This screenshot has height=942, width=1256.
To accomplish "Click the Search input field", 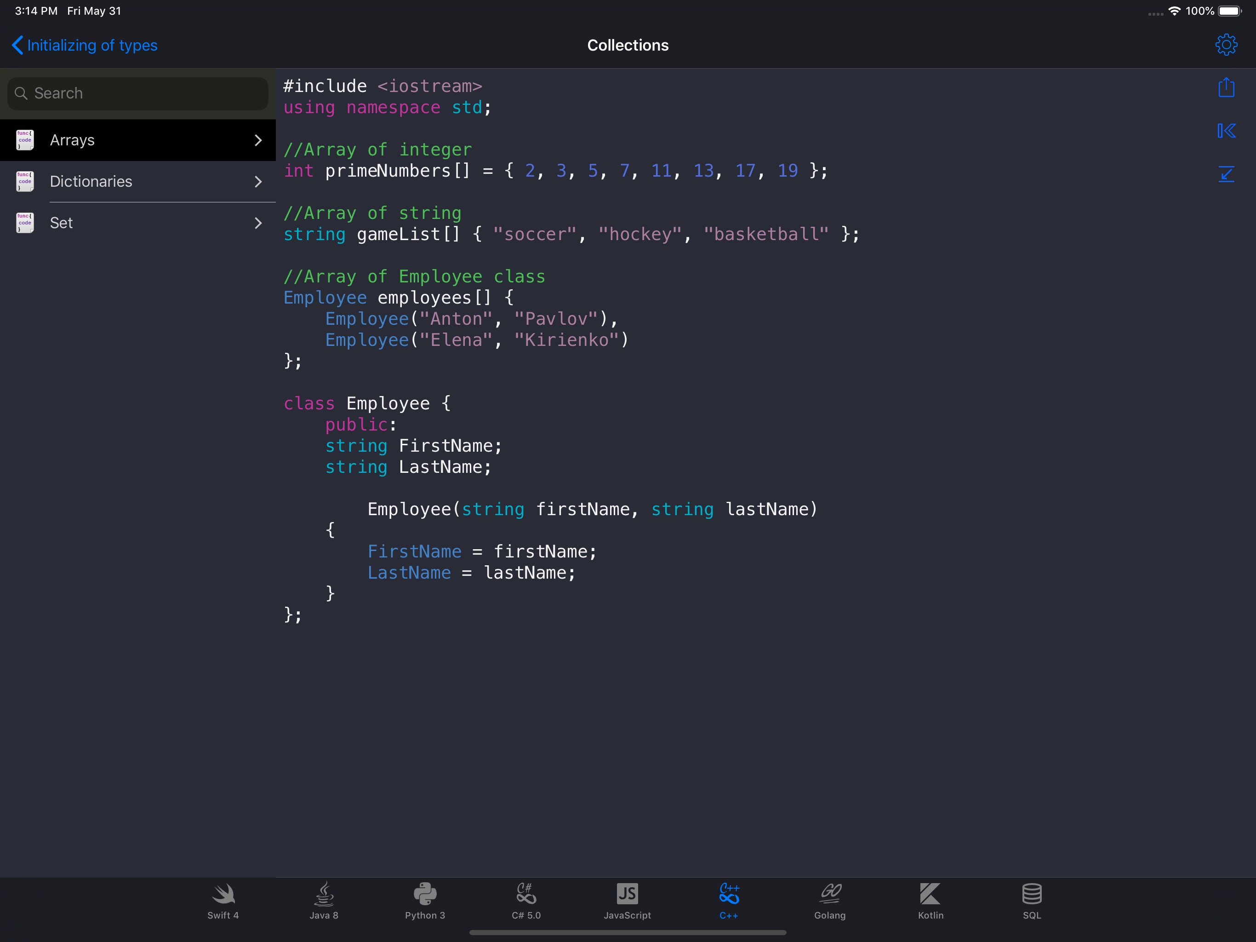I will point(138,93).
